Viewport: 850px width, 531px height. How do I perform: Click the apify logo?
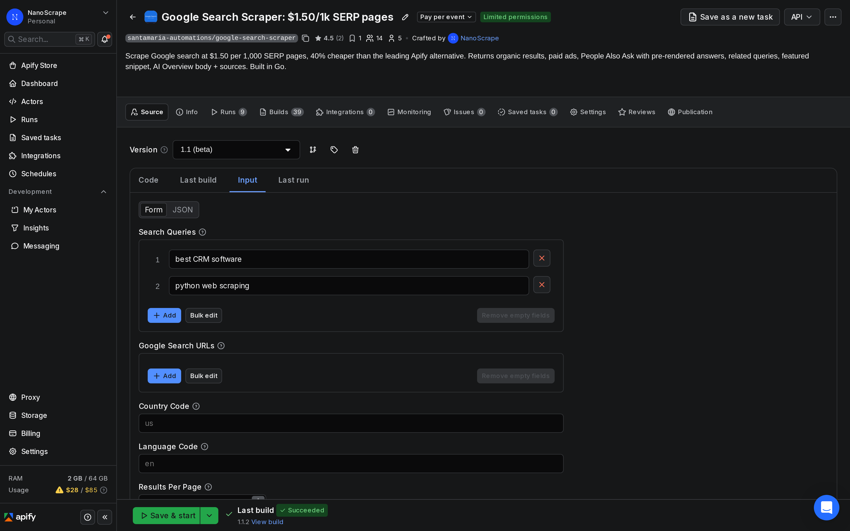20,517
